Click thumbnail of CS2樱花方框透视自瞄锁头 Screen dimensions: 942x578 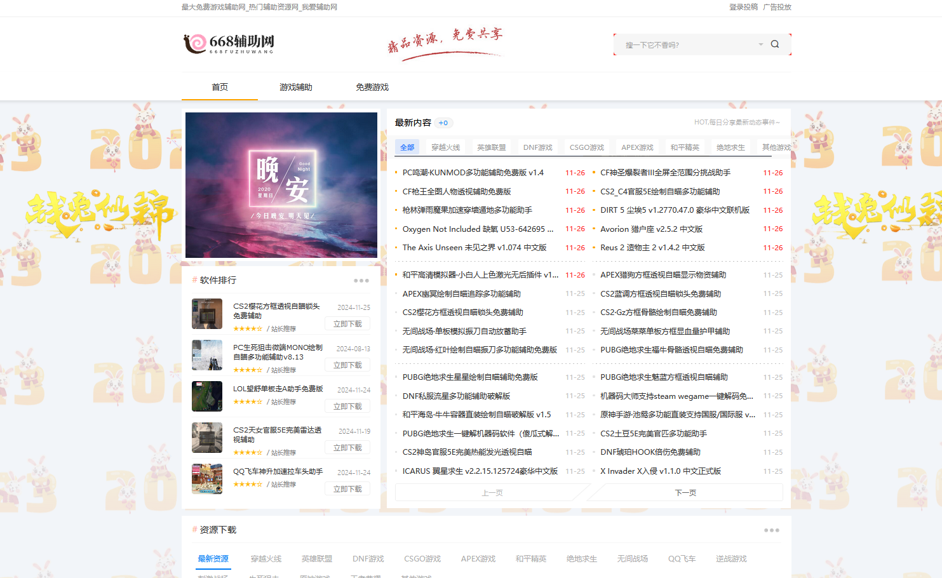[x=207, y=314]
